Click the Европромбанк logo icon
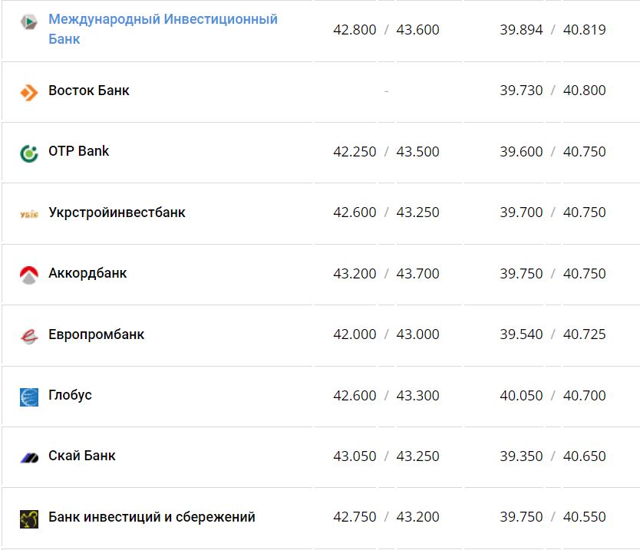640x550 pixels. (x=29, y=335)
